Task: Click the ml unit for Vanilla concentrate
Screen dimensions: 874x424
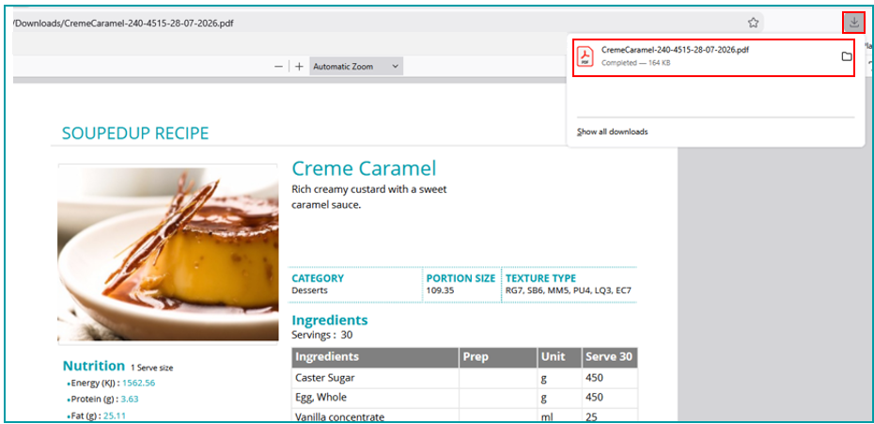Action: click(545, 416)
